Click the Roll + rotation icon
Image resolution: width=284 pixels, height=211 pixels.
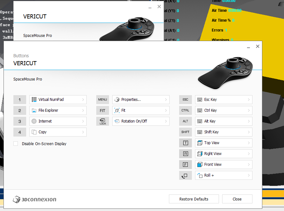200,175
